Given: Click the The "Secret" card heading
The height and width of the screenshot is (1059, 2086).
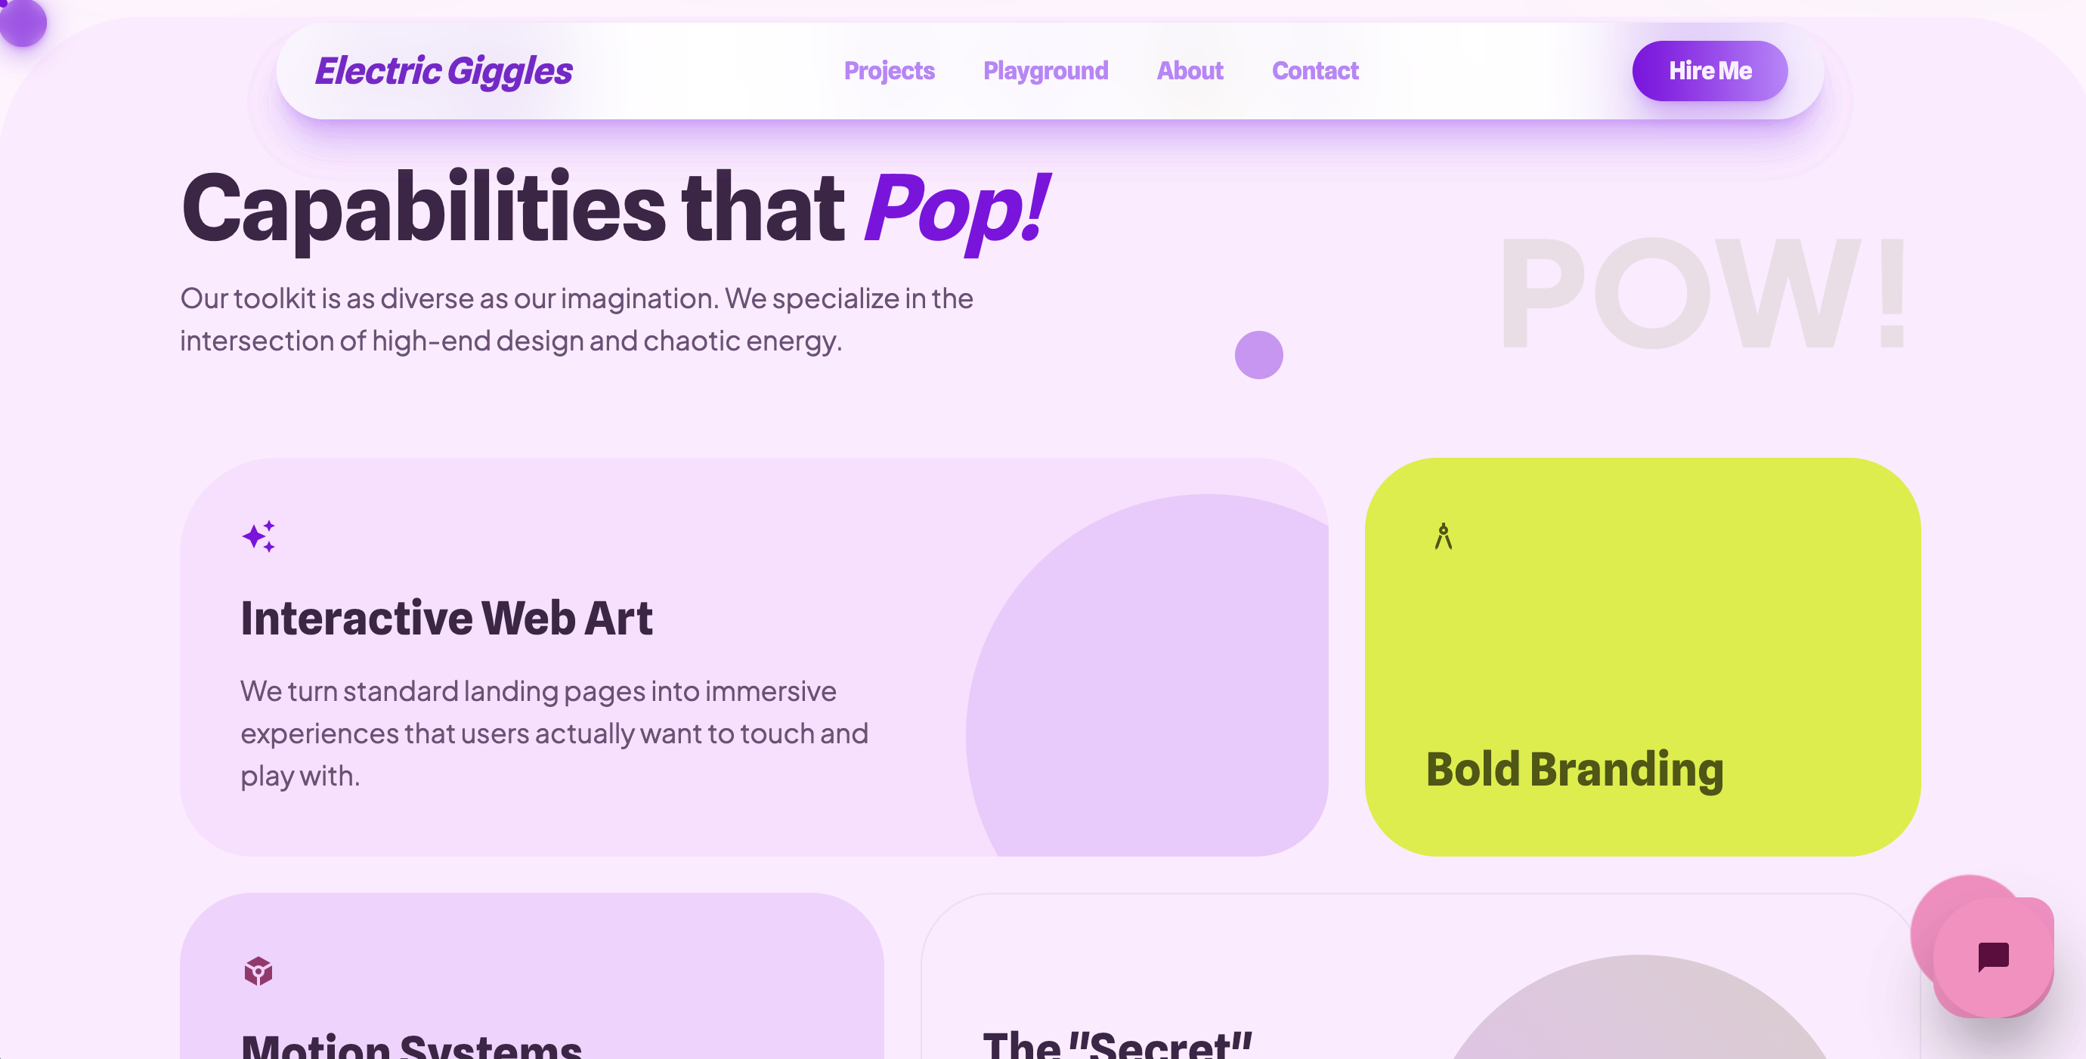Looking at the screenshot, I should 1118,1046.
